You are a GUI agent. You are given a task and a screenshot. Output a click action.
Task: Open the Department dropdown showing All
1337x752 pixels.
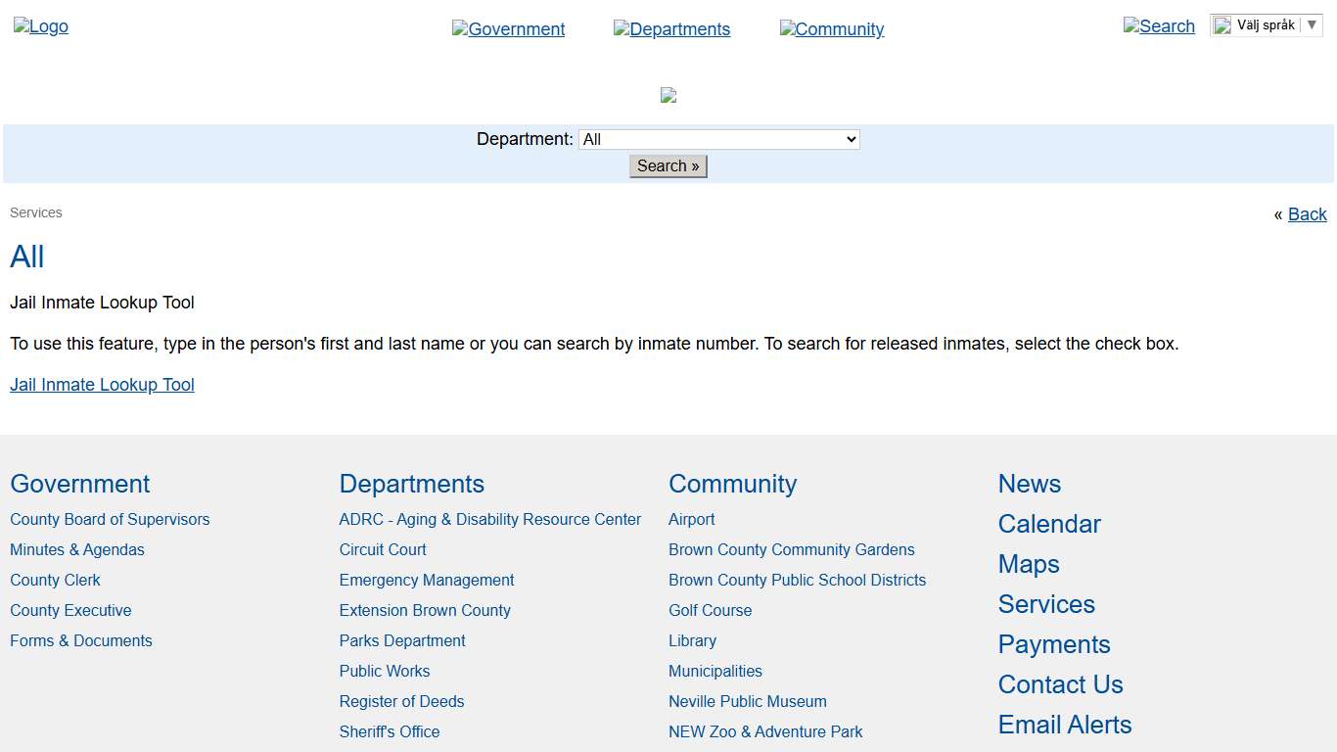click(718, 138)
